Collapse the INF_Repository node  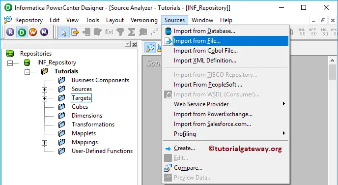click(10, 63)
